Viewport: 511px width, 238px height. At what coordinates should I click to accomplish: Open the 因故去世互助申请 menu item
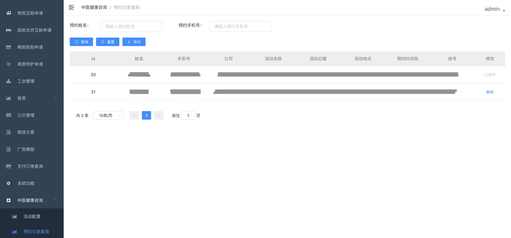click(31, 30)
